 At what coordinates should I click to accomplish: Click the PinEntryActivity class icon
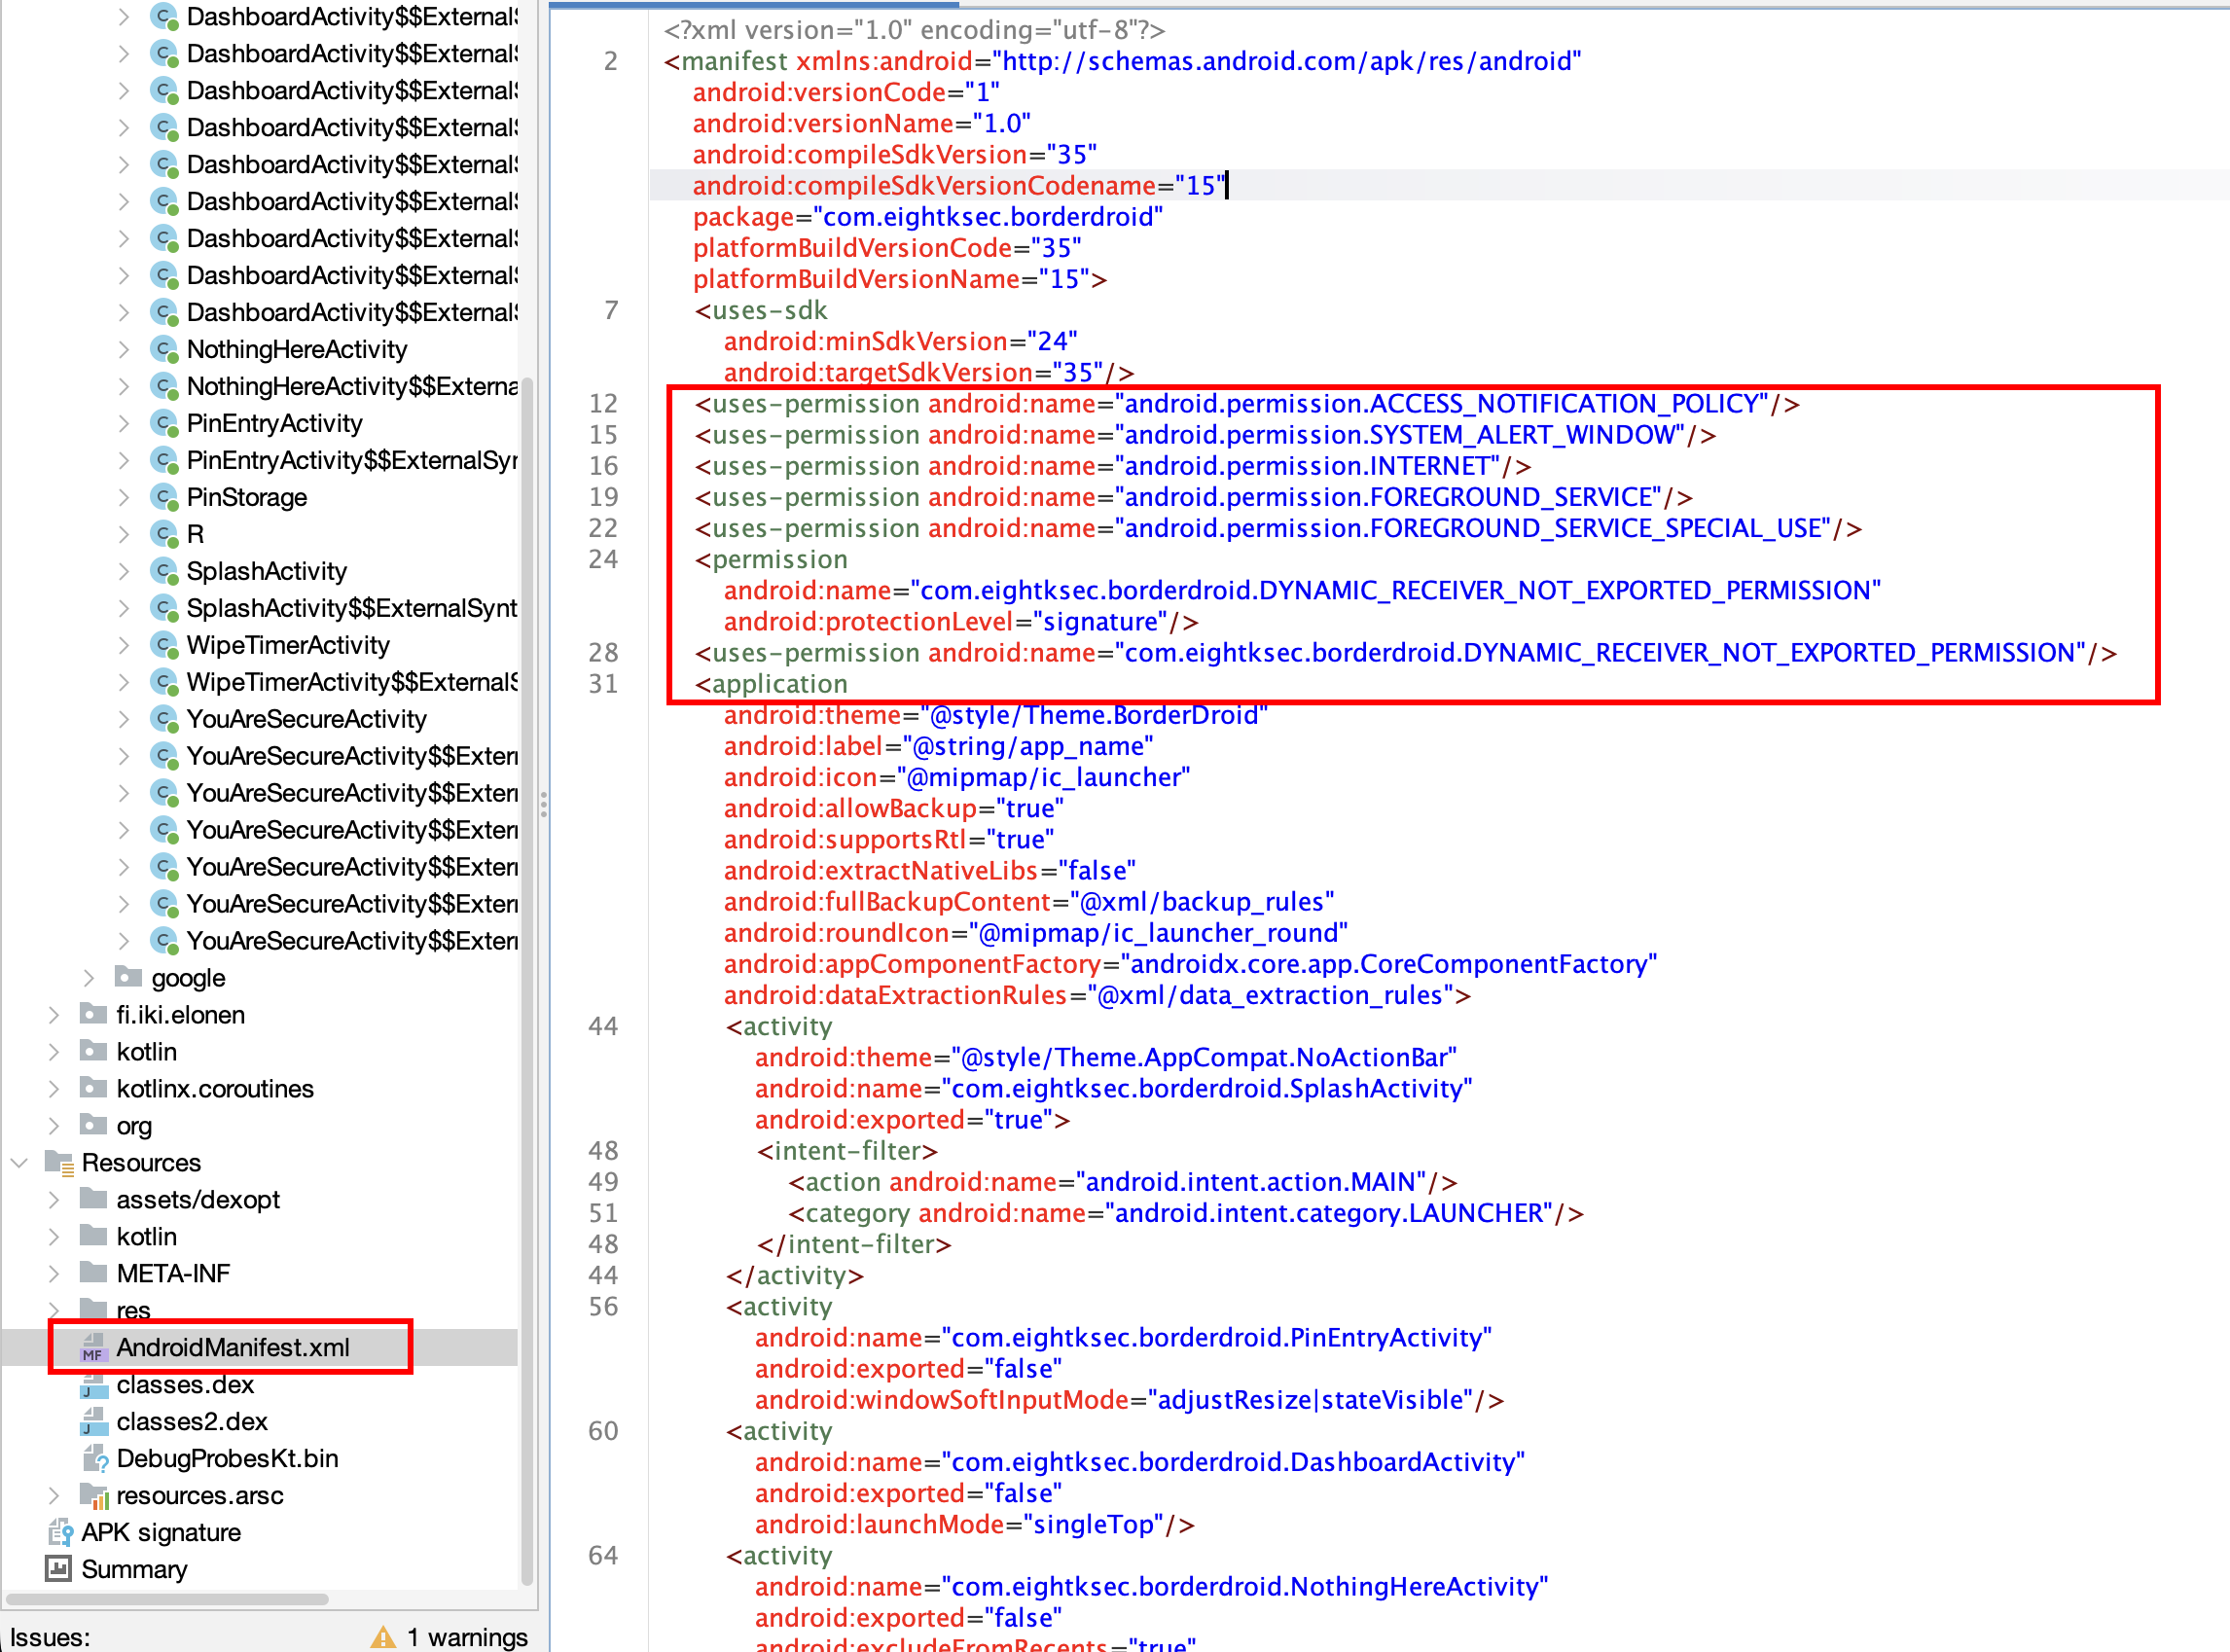point(164,423)
